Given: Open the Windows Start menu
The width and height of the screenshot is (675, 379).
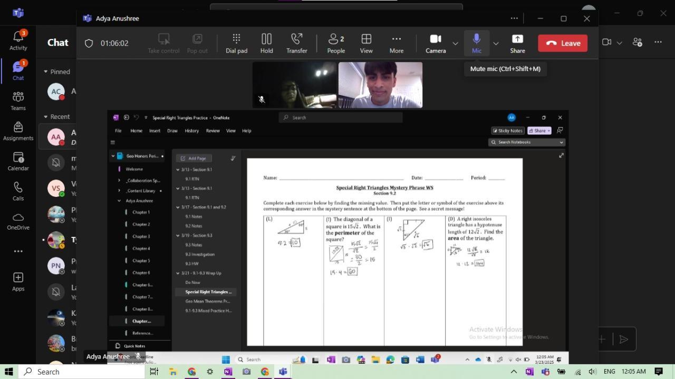Looking at the screenshot, I should [8, 372].
